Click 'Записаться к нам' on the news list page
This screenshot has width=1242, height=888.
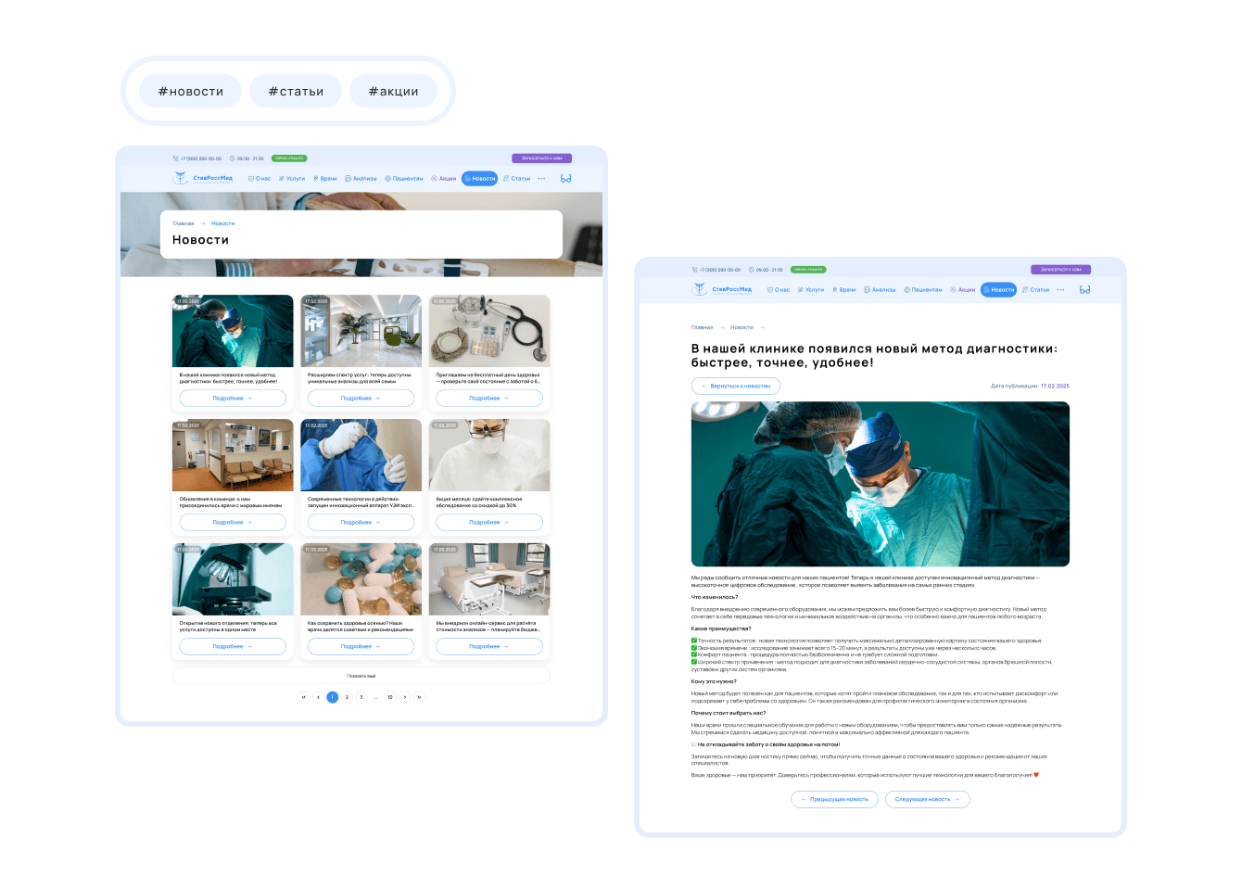click(x=541, y=159)
